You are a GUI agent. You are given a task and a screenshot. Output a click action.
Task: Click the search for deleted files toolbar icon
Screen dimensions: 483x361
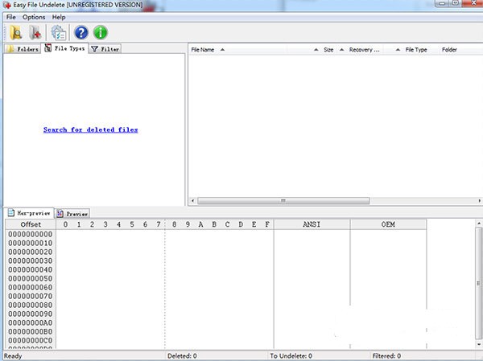[x=15, y=33]
